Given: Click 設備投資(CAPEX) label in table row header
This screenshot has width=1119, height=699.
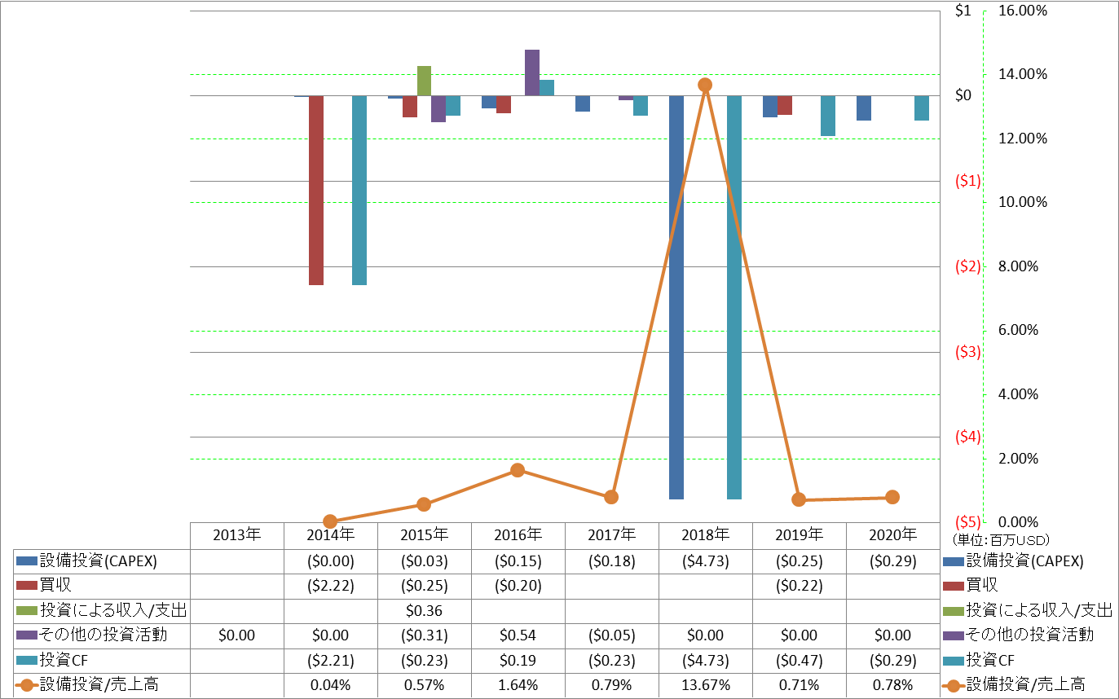Looking at the screenshot, I should click(x=98, y=561).
